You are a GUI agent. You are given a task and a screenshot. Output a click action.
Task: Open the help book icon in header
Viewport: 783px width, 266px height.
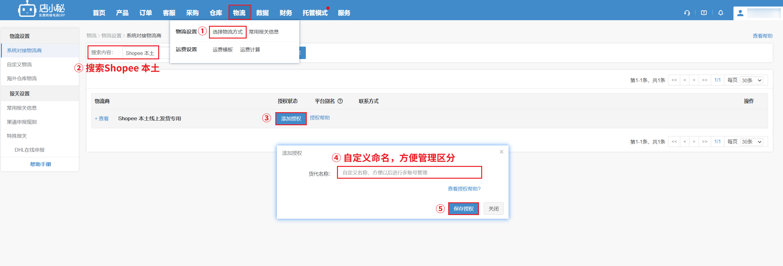coord(704,13)
